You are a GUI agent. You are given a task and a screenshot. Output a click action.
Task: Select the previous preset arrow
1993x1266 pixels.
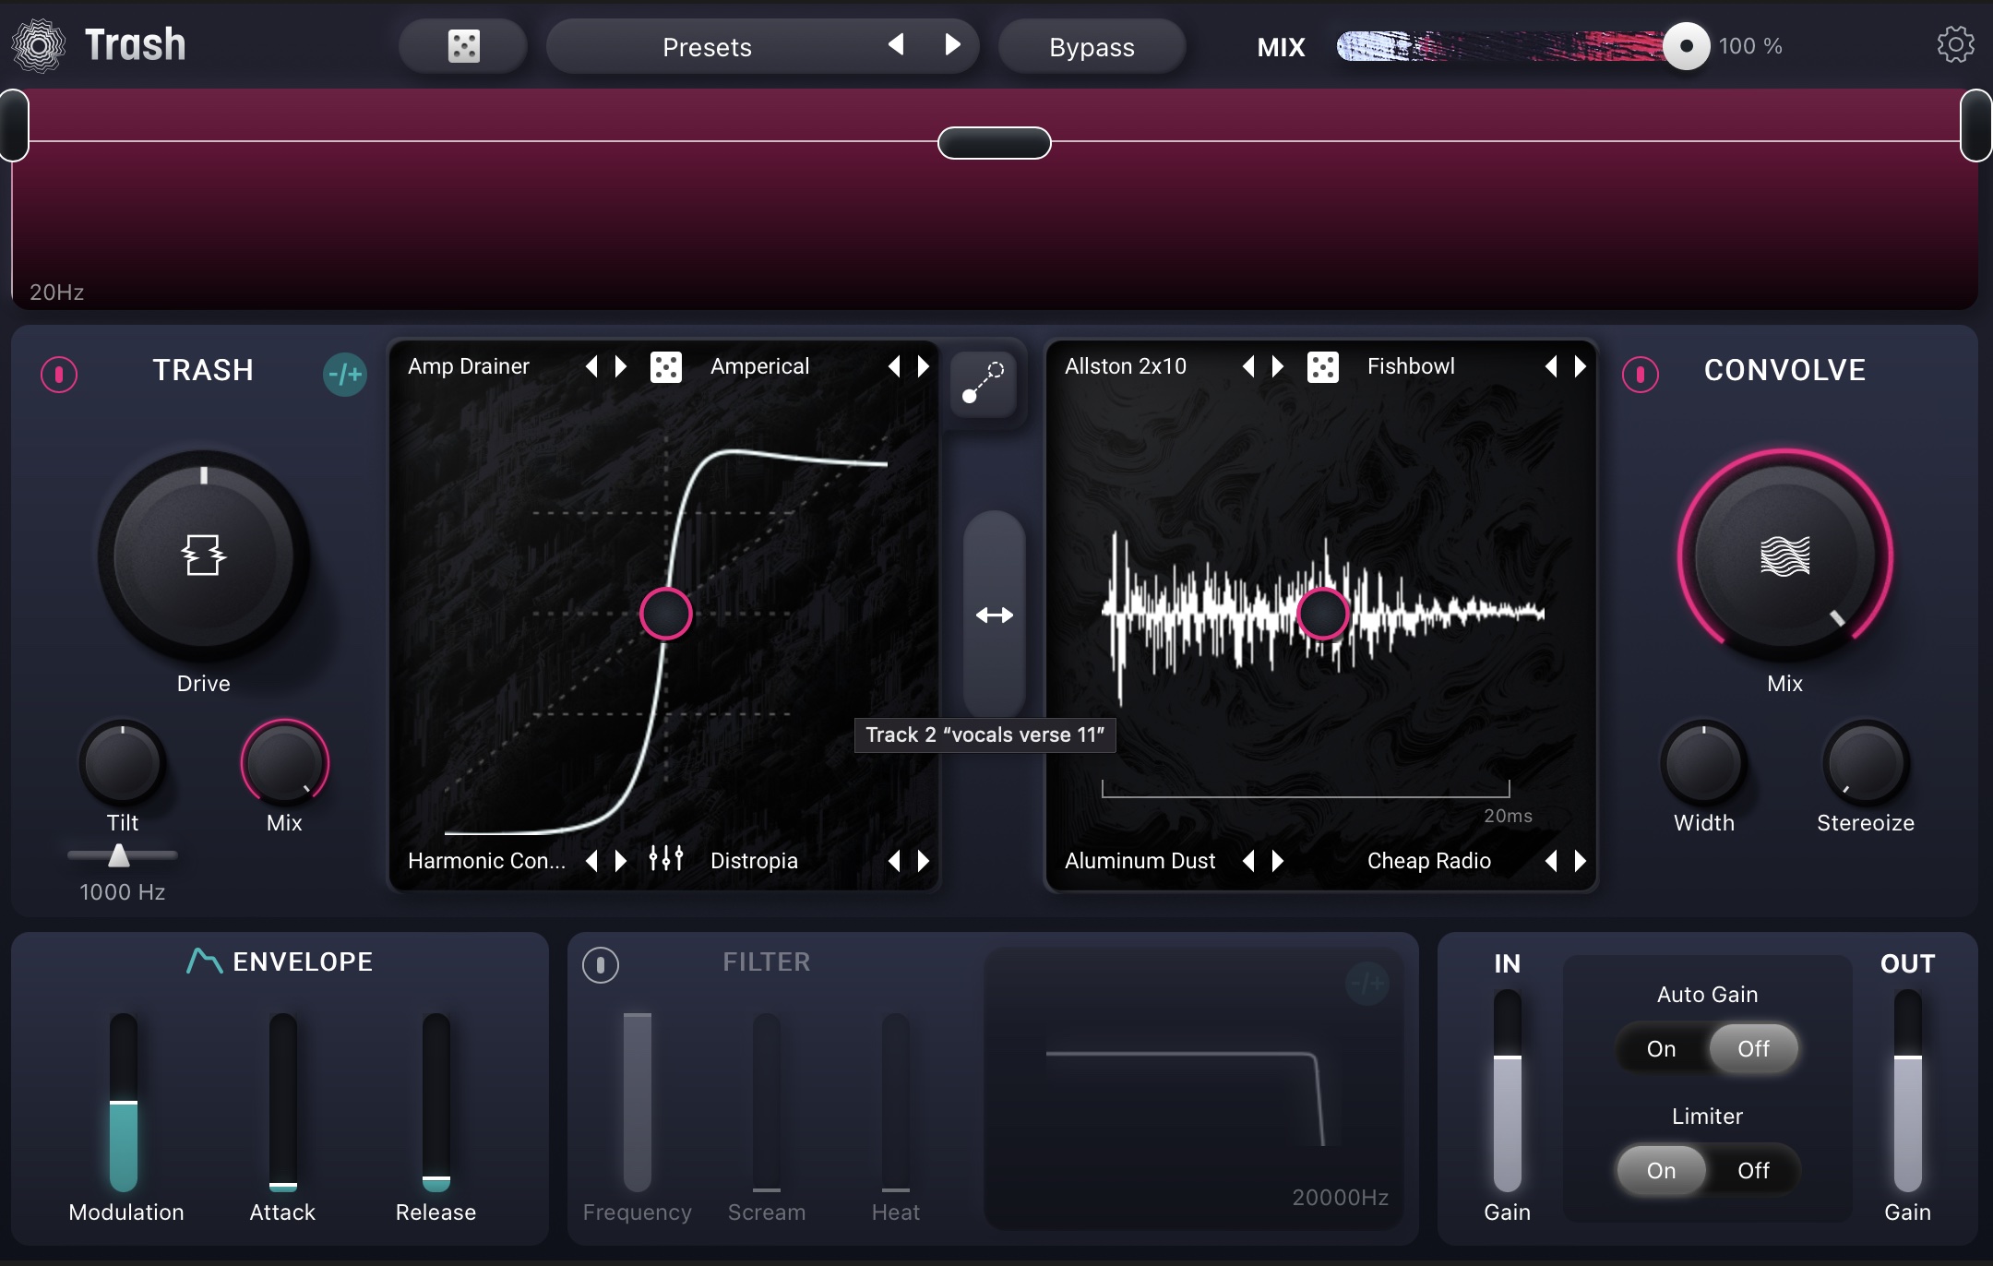(895, 44)
